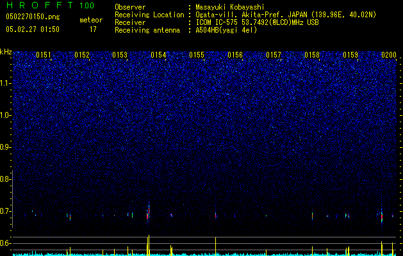403x256 pixels.
Task: Click the "Receiving antenna" field label
Action: [147, 30]
